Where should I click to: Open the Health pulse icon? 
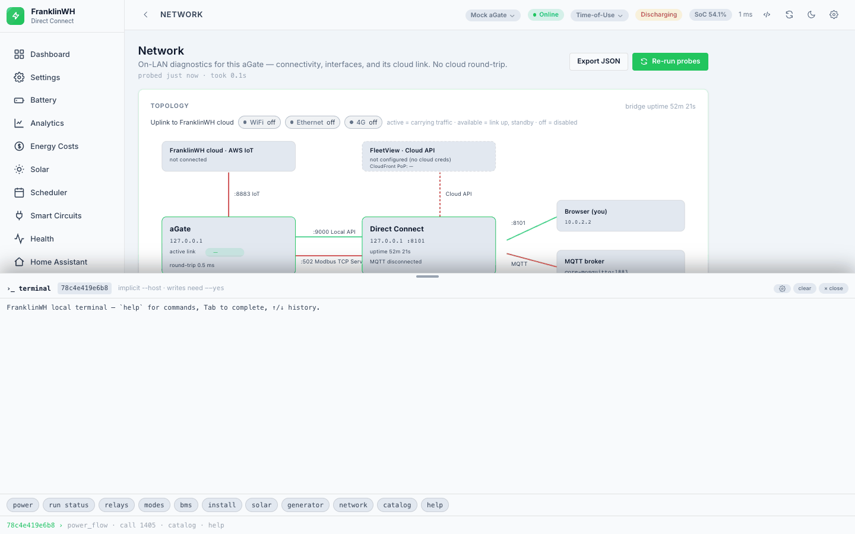click(19, 239)
